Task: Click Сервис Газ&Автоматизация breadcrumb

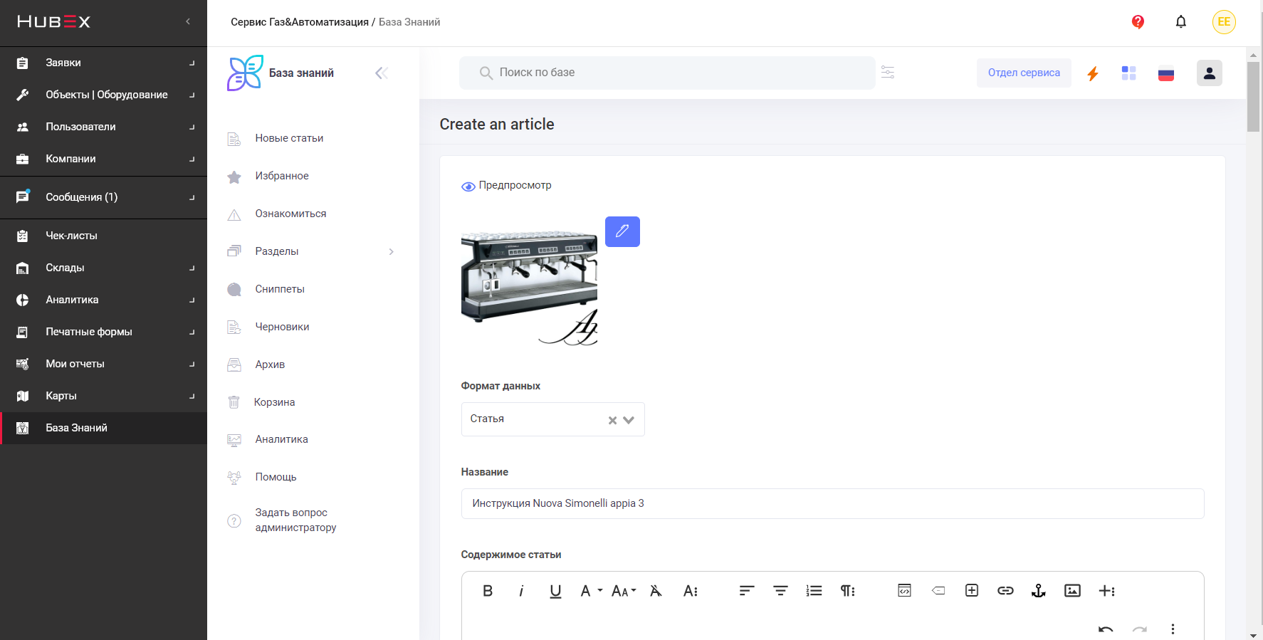Action: tap(300, 22)
